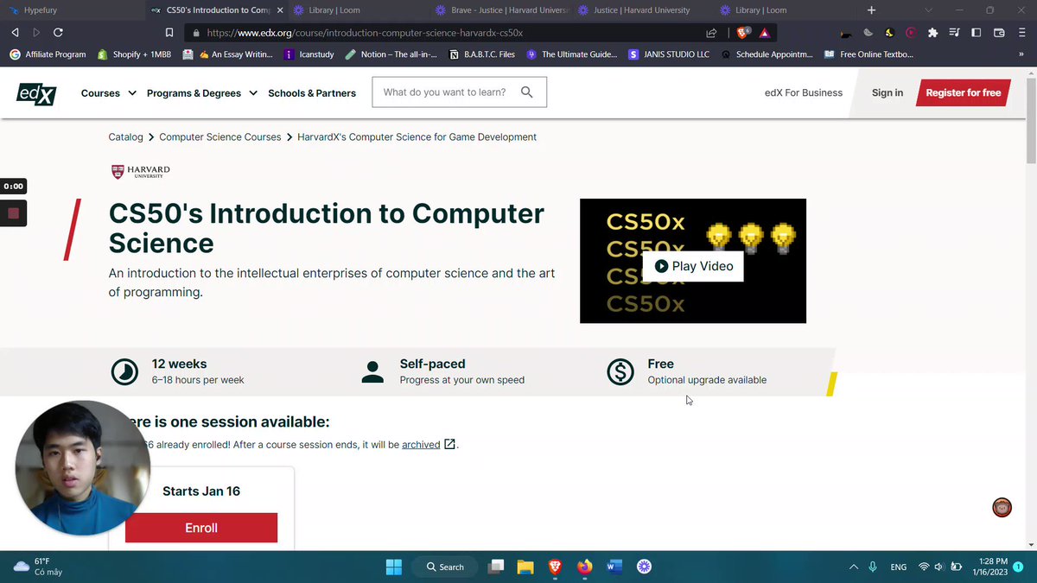Open Windows Start menu

(x=394, y=567)
